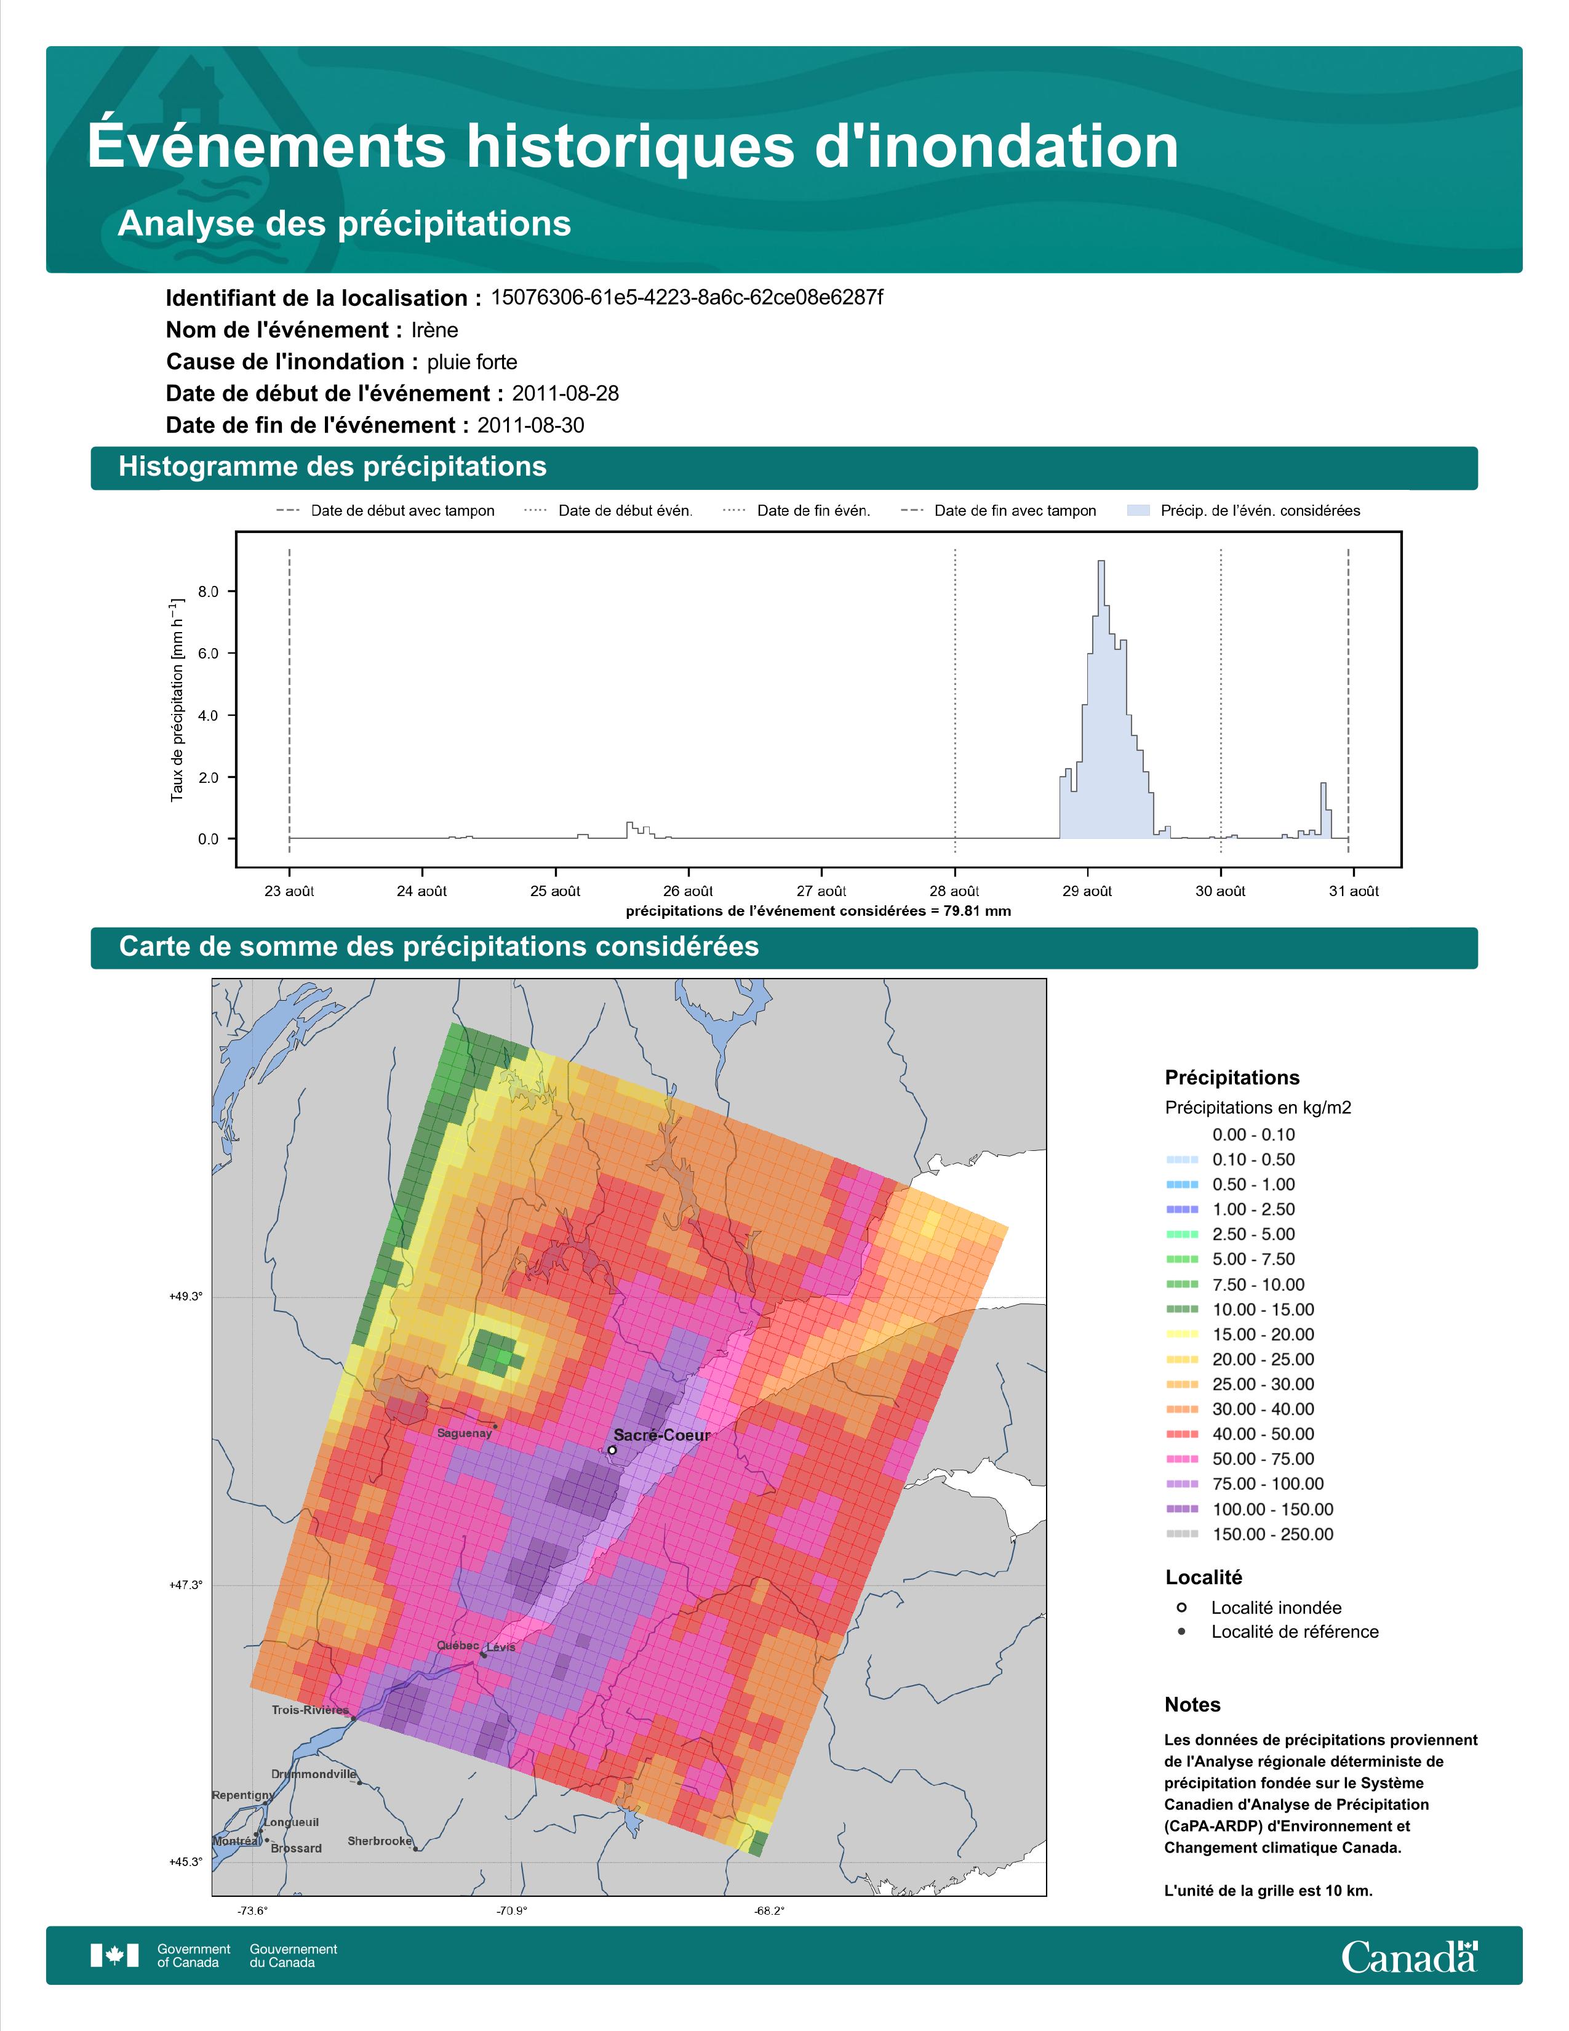Image resolution: width=1569 pixels, height=2031 pixels.
Task: Click the 2.50 - 5.00 legend swatch
Action: click(x=1181, y=1234)
